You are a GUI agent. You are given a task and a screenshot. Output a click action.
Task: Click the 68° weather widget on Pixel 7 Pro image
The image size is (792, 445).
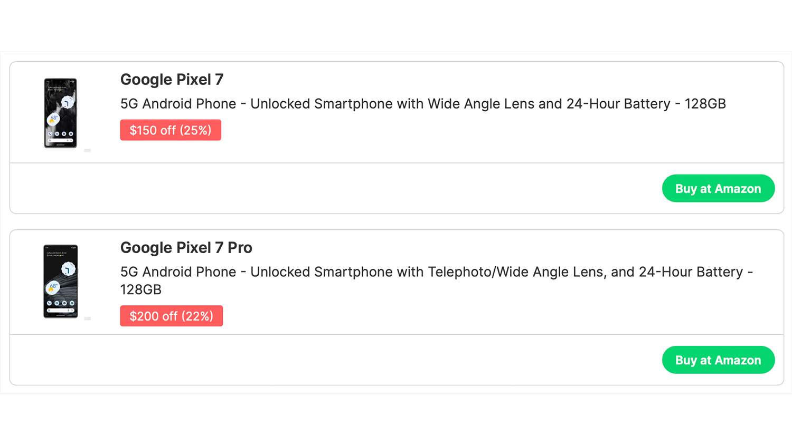pyautogui.click(x=53, y=287)
